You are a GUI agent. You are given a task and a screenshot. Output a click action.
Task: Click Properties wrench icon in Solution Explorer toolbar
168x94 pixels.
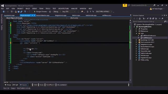(162, 19)
